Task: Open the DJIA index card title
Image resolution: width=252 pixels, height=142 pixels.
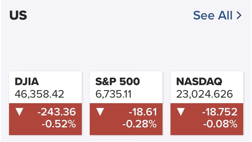Action: pos(27,82)
